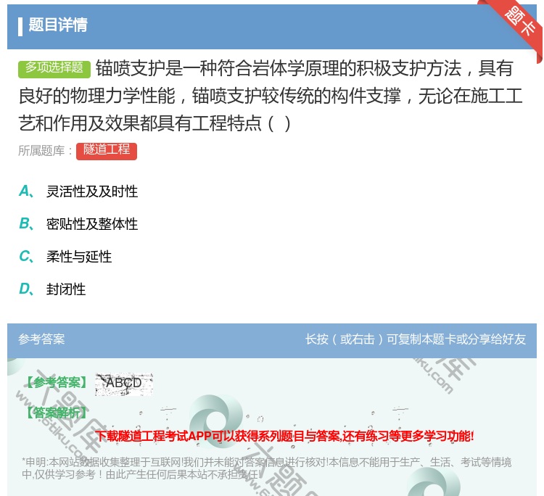Click the 【答案解析】 label
The width and height of the screenshot is (544, 496).
click(57, 413)
